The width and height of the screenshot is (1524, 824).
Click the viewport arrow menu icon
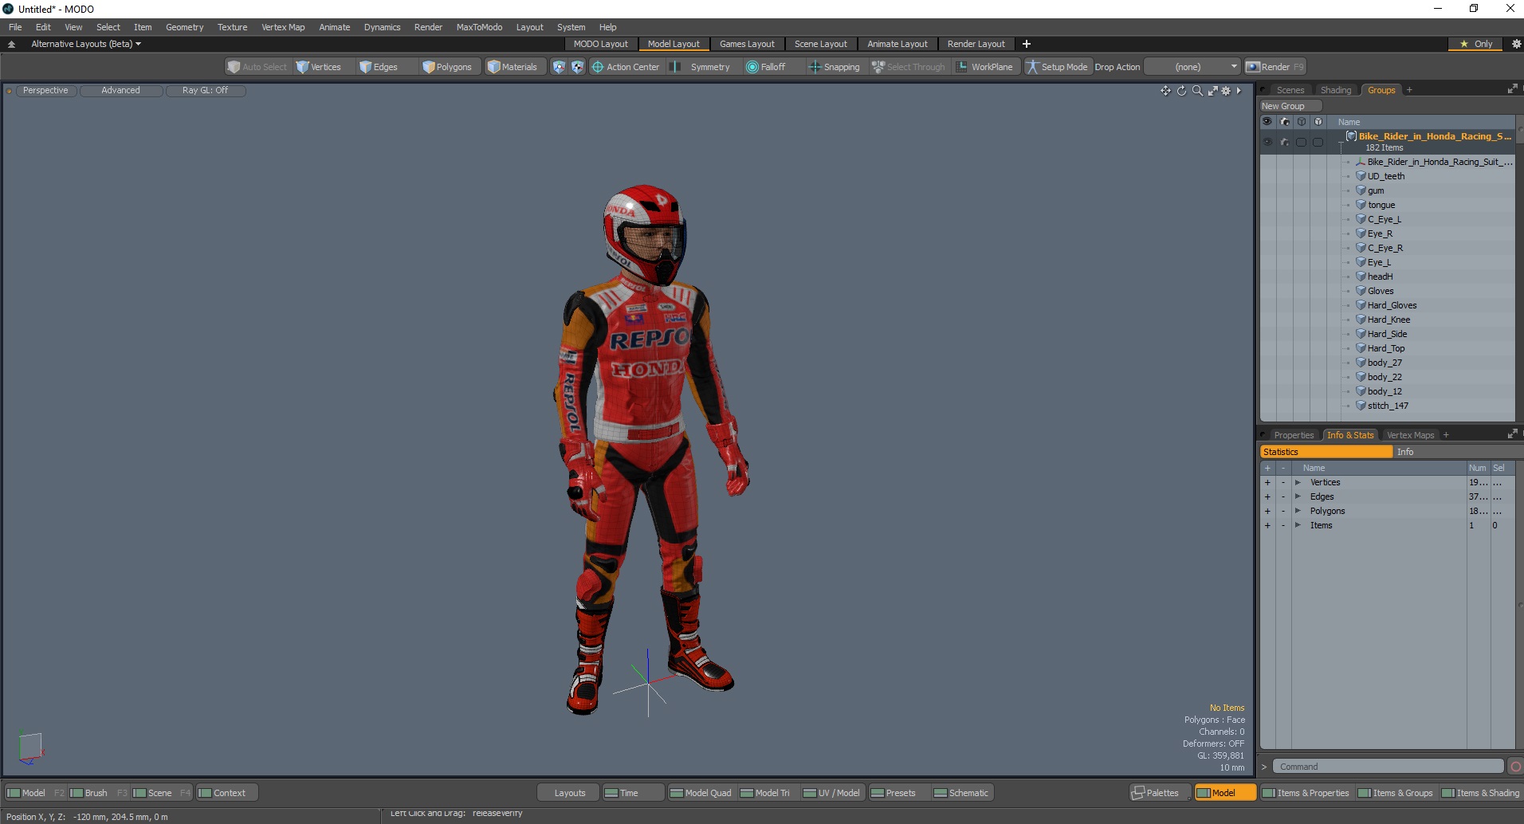click(1239, 91)
